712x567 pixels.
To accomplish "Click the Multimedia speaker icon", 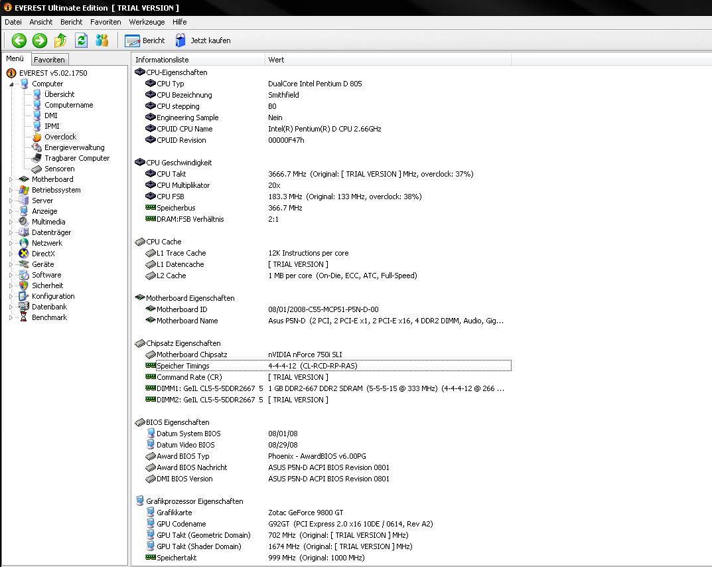I will [24, 222].
